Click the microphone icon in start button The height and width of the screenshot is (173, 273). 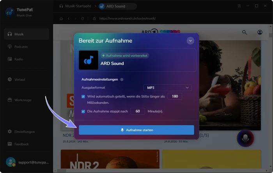click(x=122, y=130)
